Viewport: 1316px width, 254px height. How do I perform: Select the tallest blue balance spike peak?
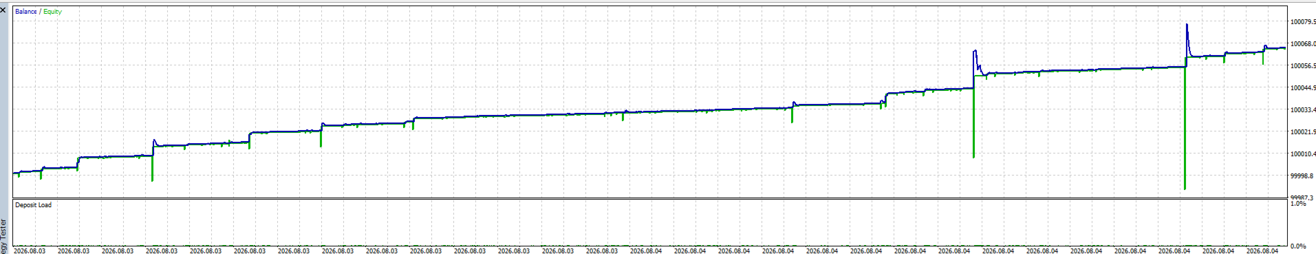pyautogui.click(x=1187, y=25)
